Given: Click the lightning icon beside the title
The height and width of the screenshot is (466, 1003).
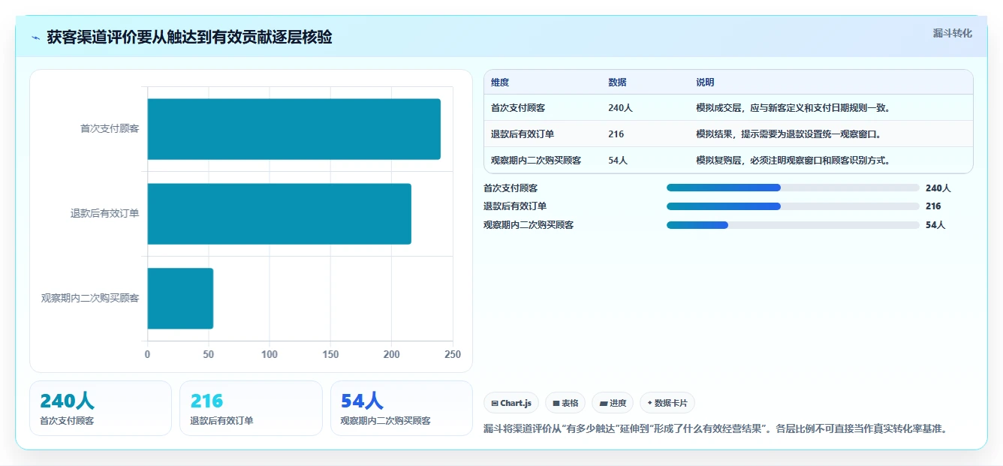Looking at the screenshot, I should pos(36,38).
